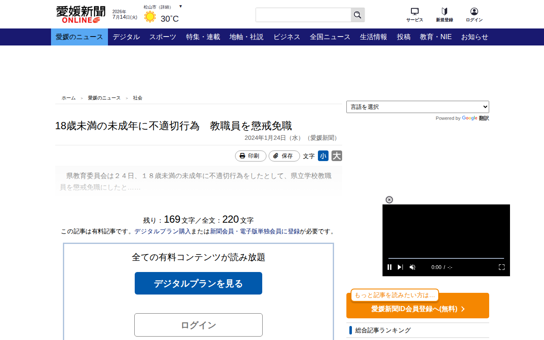The image size is (544, 340).
Task: Click the 30°C temperature reading
Action: [170, 19]
